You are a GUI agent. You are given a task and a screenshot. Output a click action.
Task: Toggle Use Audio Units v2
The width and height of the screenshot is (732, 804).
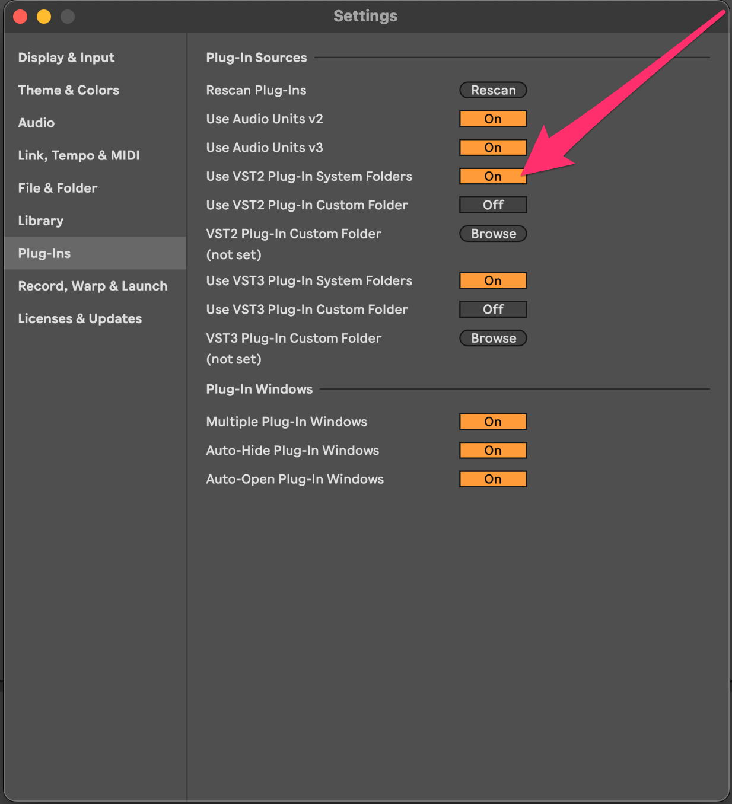pos(493,119)
